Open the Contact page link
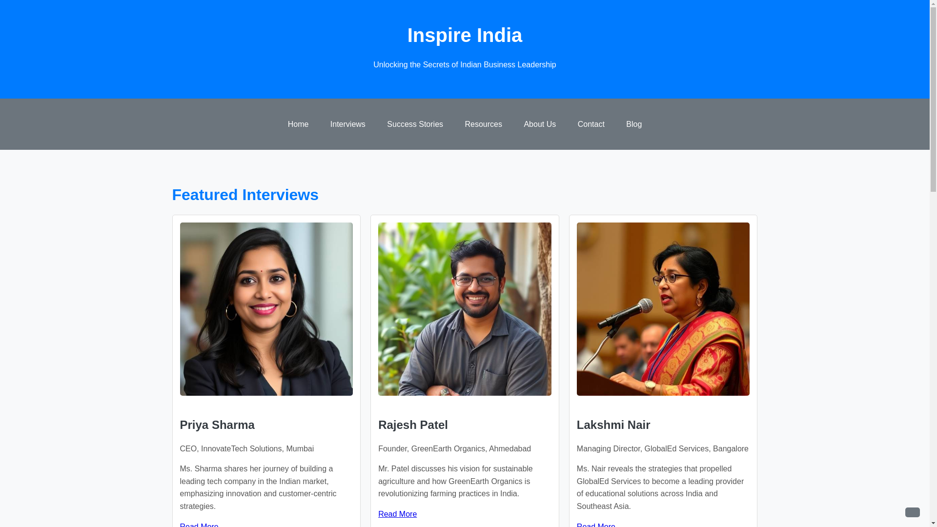Viewport: 937px width, 527px height. [x=591, y=124]
